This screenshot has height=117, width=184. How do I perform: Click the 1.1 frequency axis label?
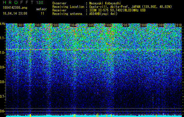2,38
